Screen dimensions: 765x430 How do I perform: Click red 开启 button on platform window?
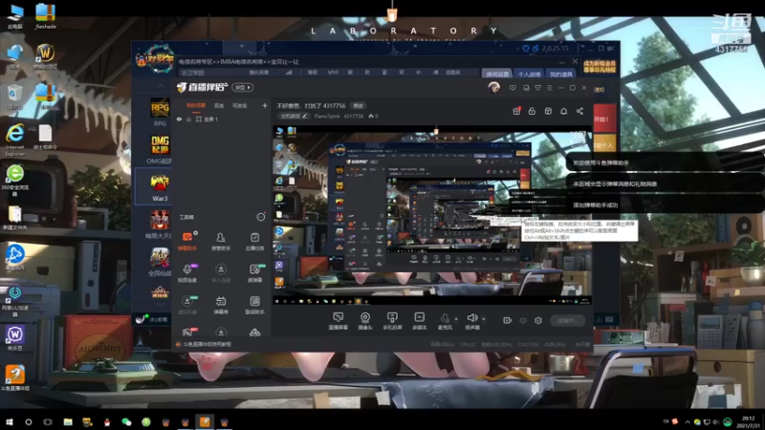pos(604,118)
